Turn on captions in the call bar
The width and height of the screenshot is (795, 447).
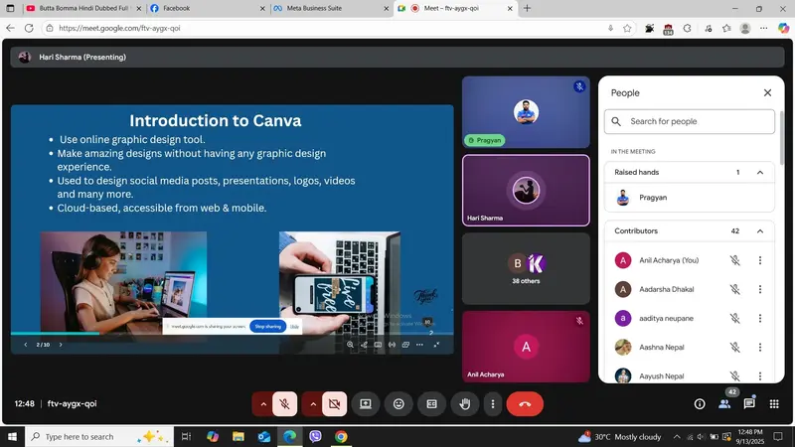coord(431,404)
